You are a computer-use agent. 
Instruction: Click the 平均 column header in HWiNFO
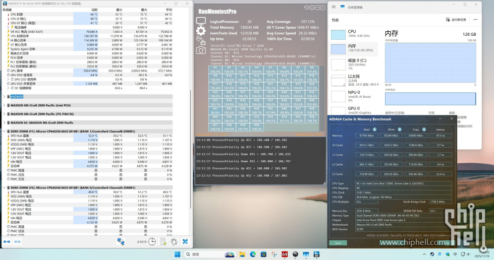(x=169, y=10)
